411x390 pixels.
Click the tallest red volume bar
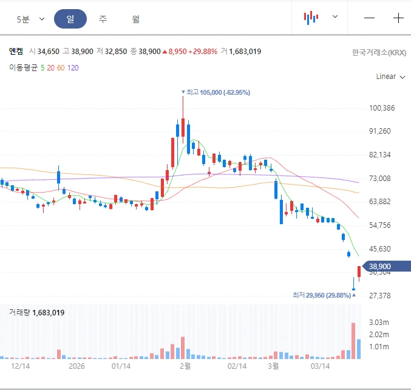click(x=353, y=340)
